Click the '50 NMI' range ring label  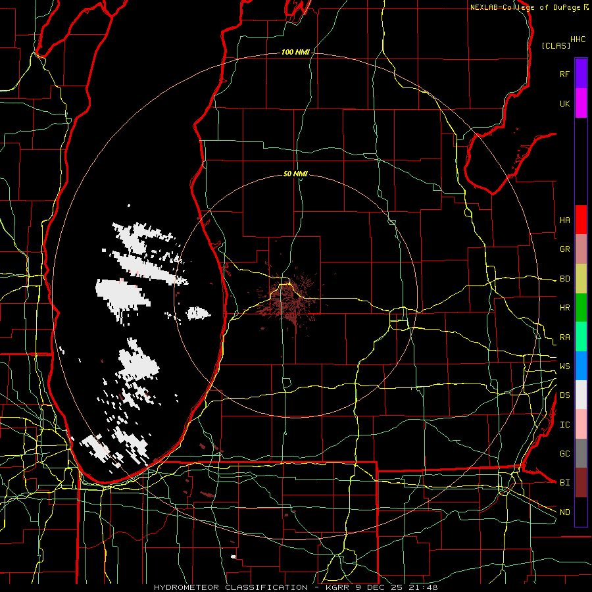tap(295, 174)
